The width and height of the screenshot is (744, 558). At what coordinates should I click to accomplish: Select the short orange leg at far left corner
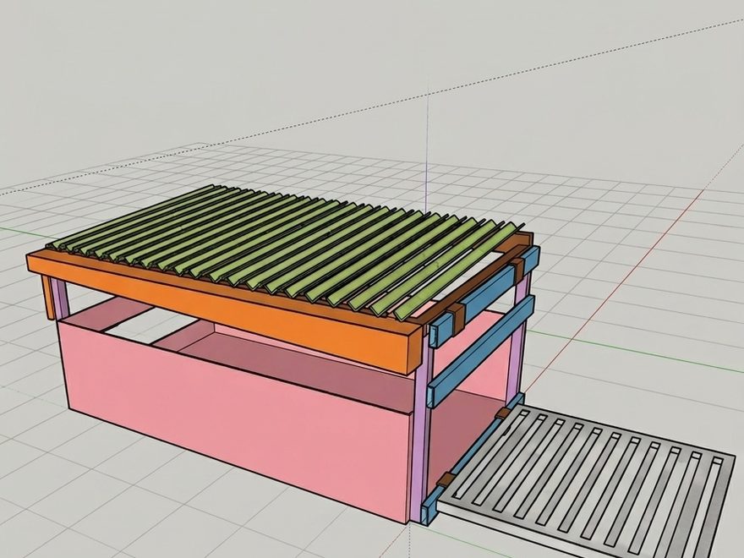tap(48, 298)
